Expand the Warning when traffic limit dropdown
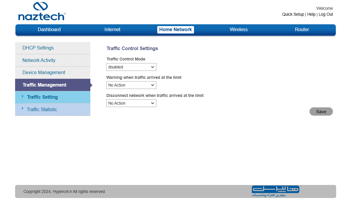The height and width of the screenshot is (214, 356). pos(131,85)
